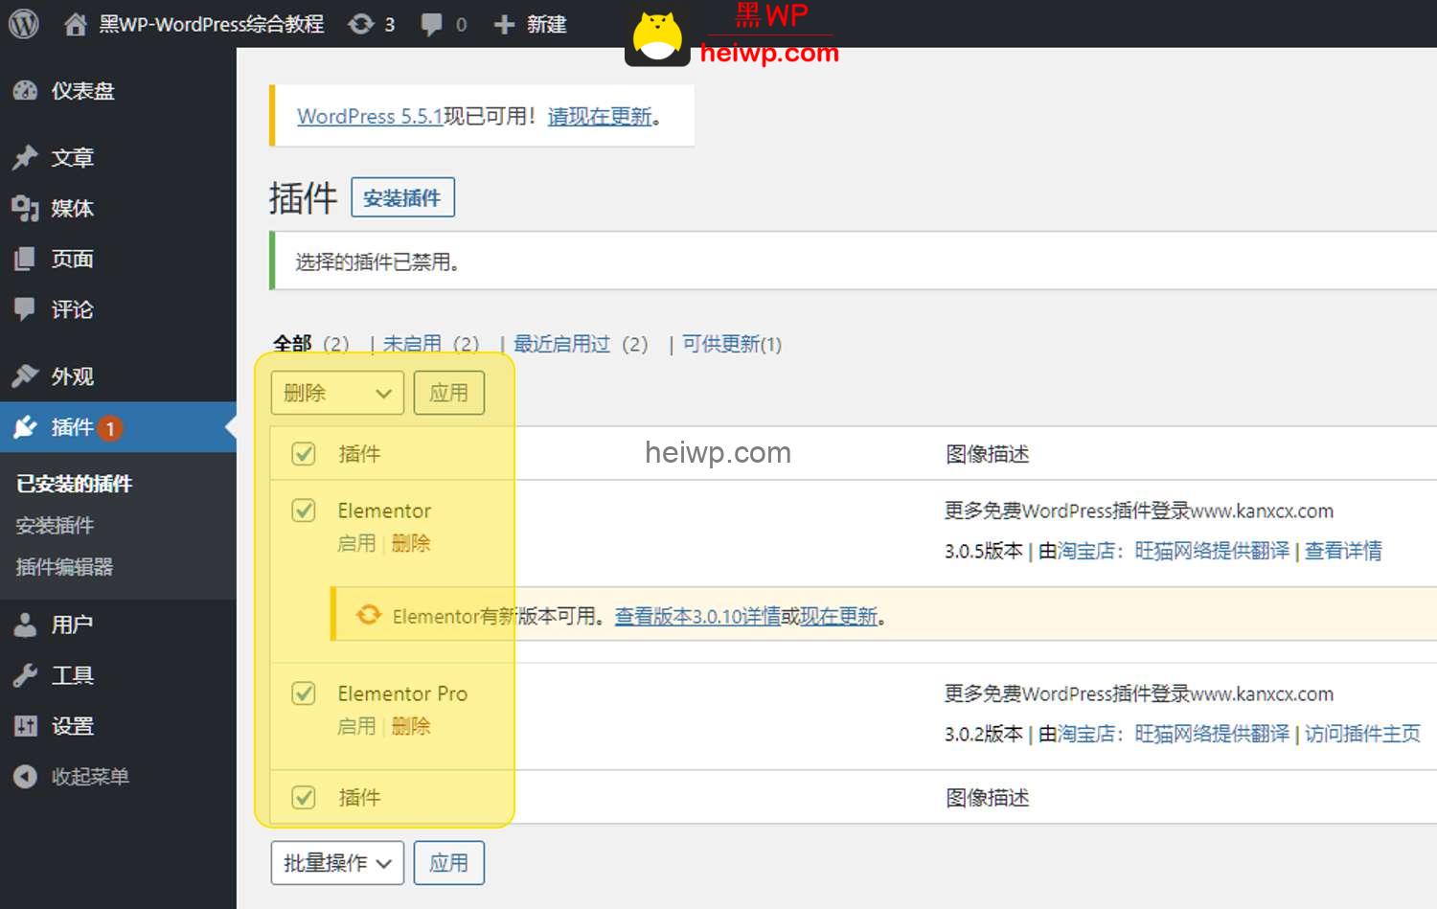
Task: Click the 评论 comment icon in sidebar
Action: click(x=25, y=309)
